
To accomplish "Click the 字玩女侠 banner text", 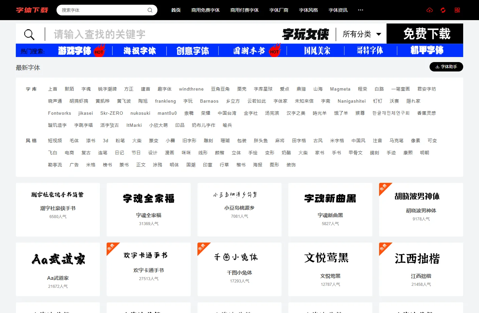I will pos(305,34).
